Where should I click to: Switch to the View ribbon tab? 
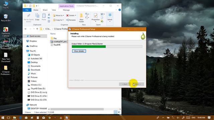(x=54, y=10)
